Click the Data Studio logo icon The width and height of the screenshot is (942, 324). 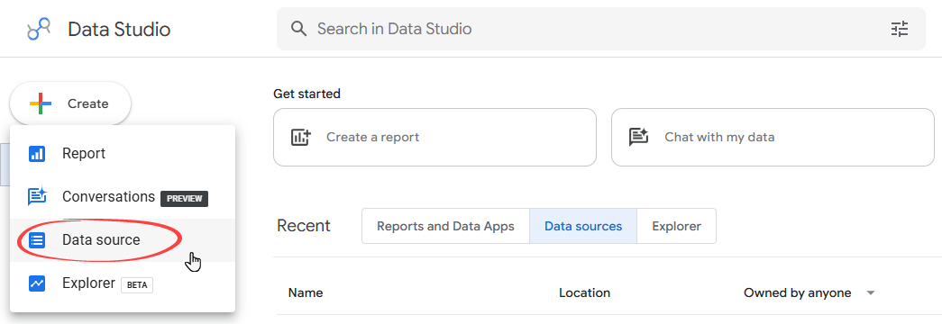pos(39,29)
